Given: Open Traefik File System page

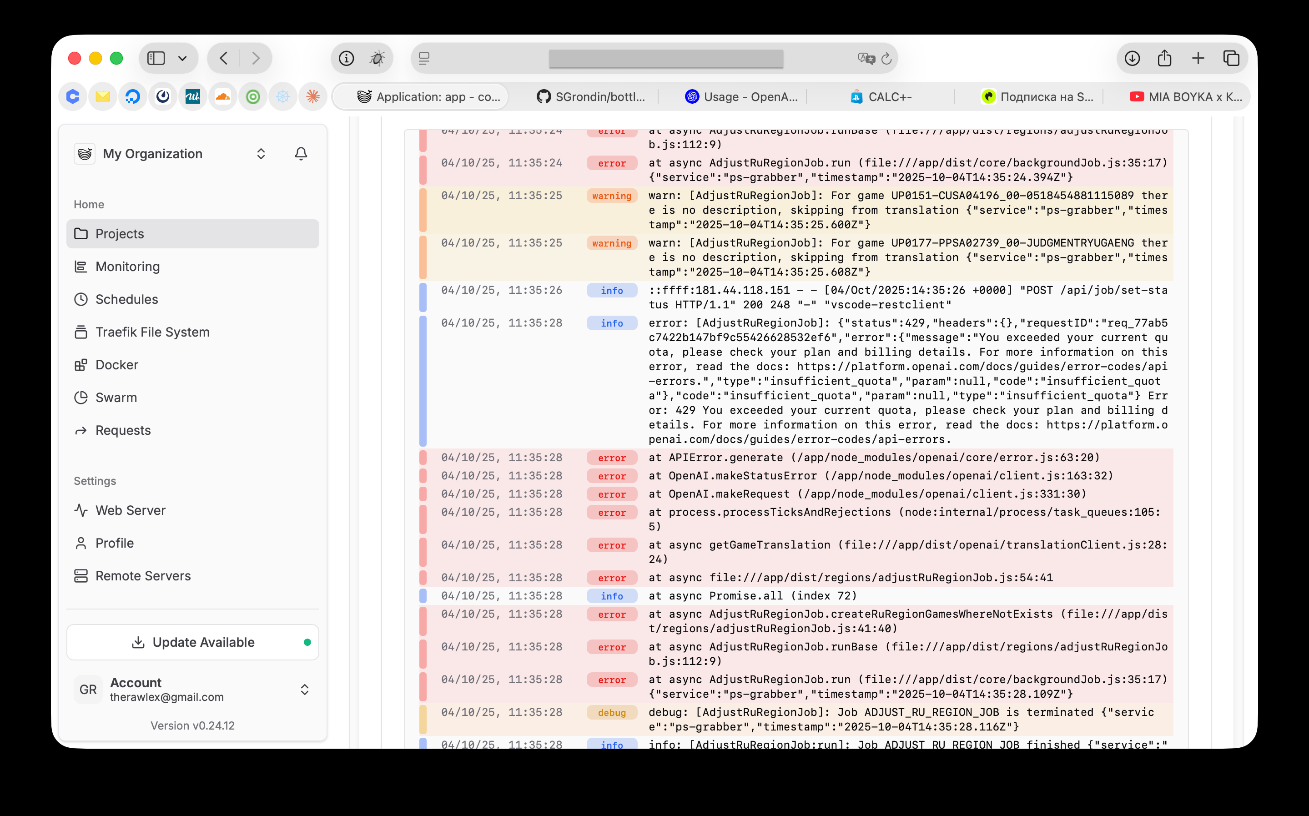Looking at the screenshot, I should pos(152,332).
